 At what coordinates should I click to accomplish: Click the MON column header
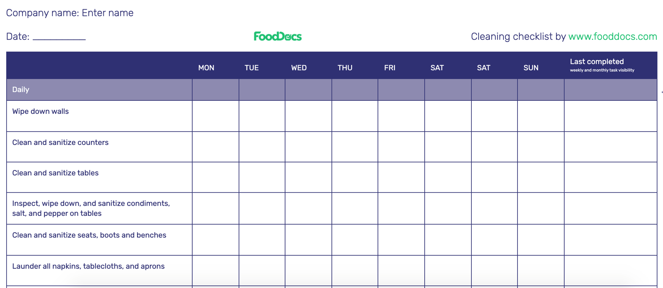(206, 68)
